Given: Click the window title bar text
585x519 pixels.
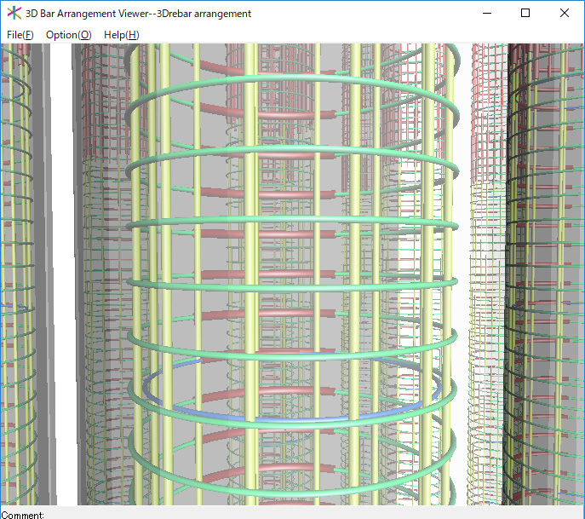Looking at the screenshot, I should click(x=139, y=14).
